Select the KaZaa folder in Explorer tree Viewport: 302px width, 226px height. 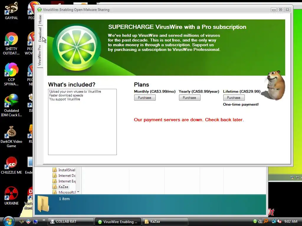coord(61,187)
